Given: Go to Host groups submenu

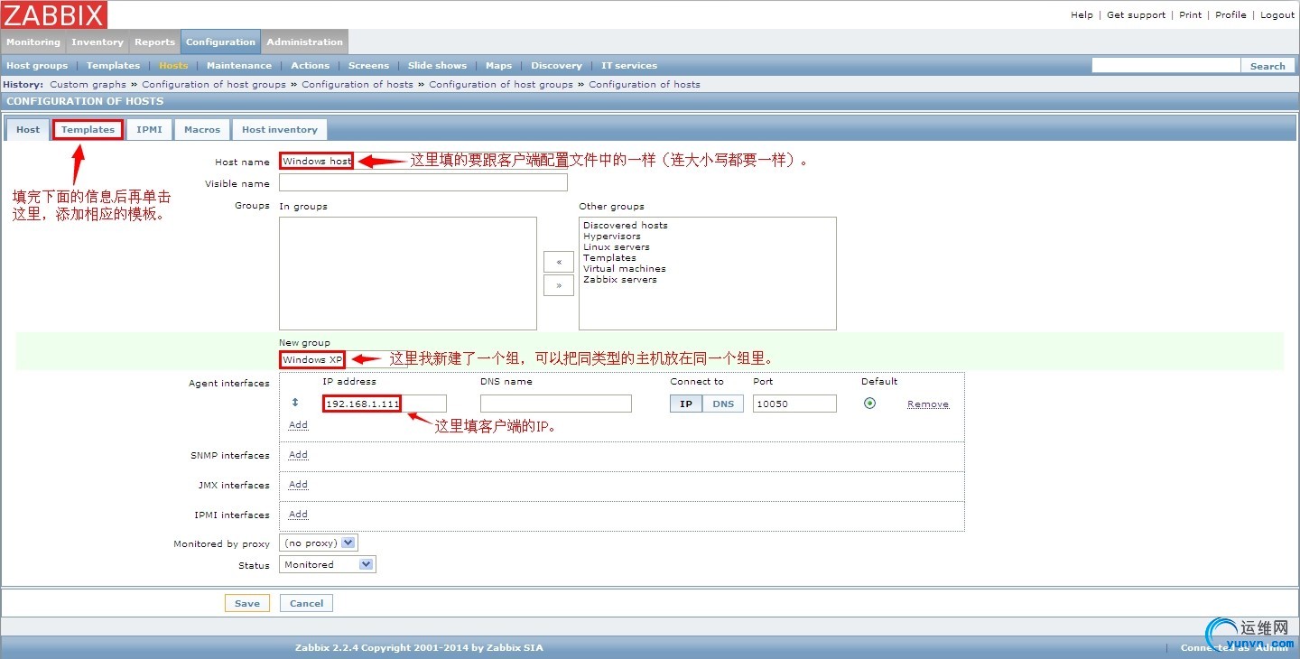Looking at the screenshot, I should [37, 66].
